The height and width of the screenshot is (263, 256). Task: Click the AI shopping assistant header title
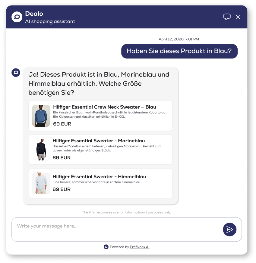[x=50, y=21]
